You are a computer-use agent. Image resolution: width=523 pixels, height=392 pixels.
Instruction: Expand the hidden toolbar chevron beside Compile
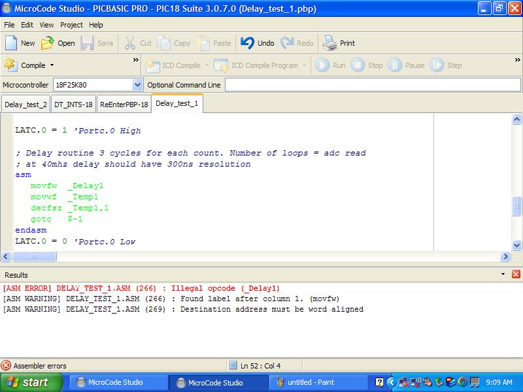click(136, 61)
